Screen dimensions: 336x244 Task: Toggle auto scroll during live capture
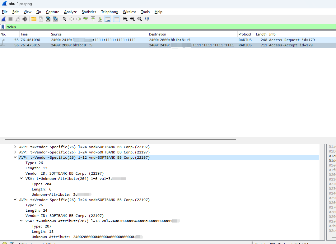[x=108, y=19]
